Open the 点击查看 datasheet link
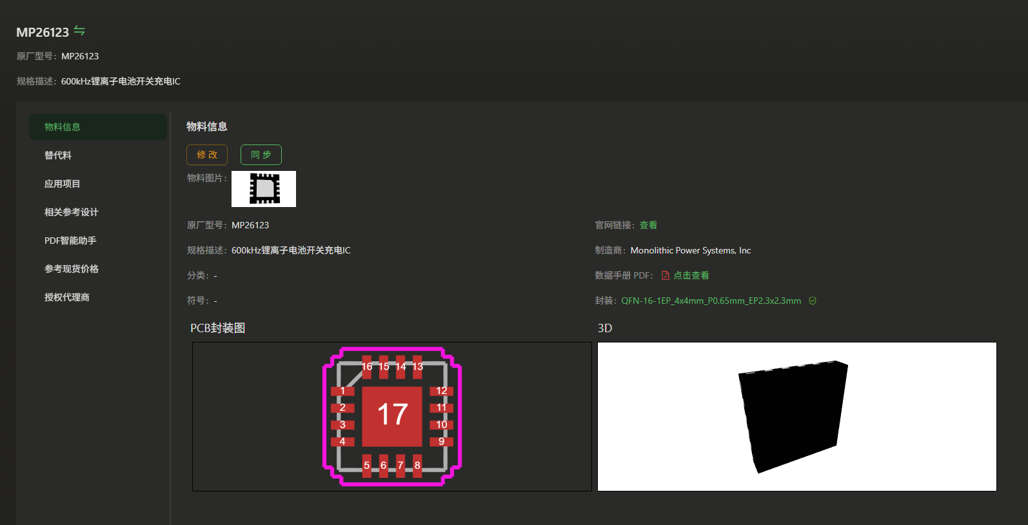The image size is (1028, 525). [691, 275]
